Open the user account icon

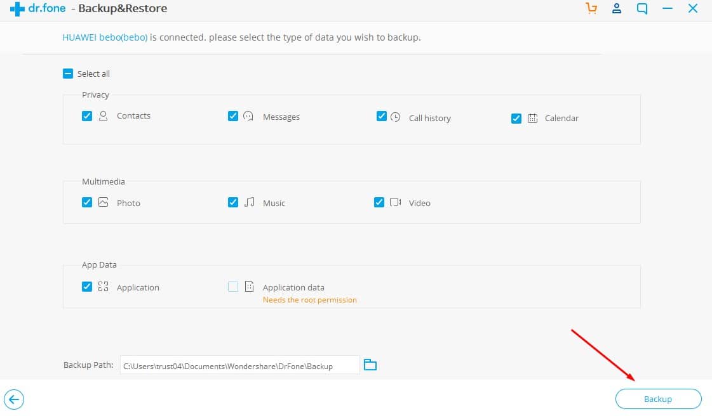tap(616, 9)
